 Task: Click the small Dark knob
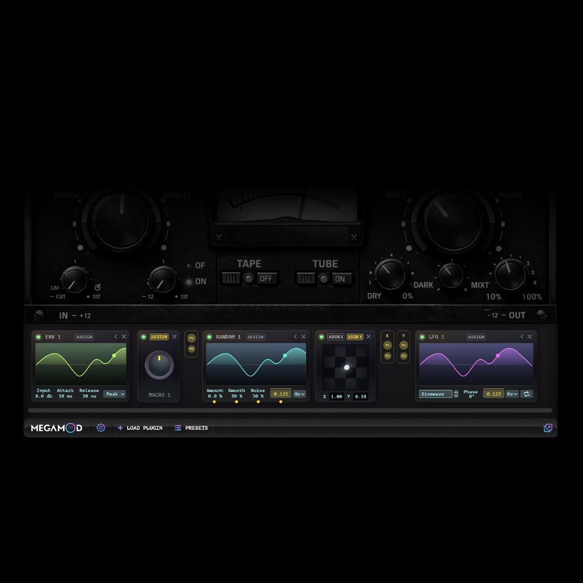click(451, 275)
